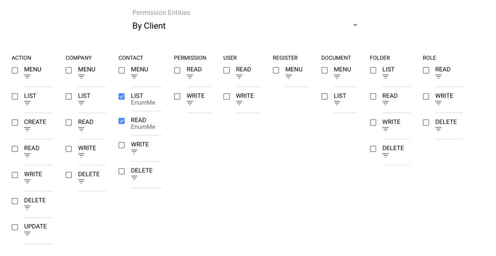Click the DOCUMENT column heading
The image size is (496, 256).
(336, 58)
